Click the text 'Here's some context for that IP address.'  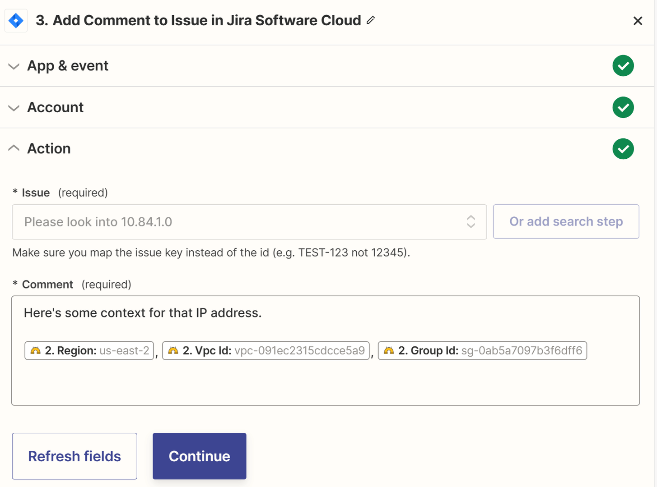(143, 313)
